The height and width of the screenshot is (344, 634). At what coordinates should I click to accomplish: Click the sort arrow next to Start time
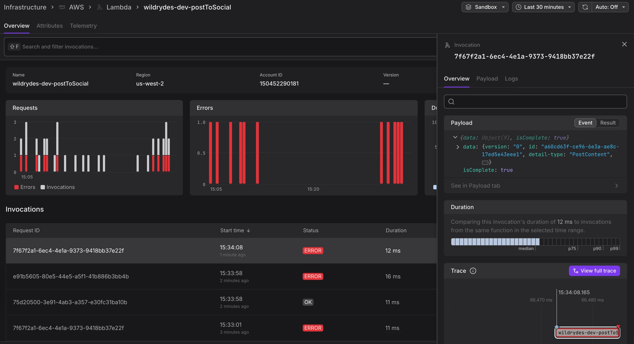248,231
